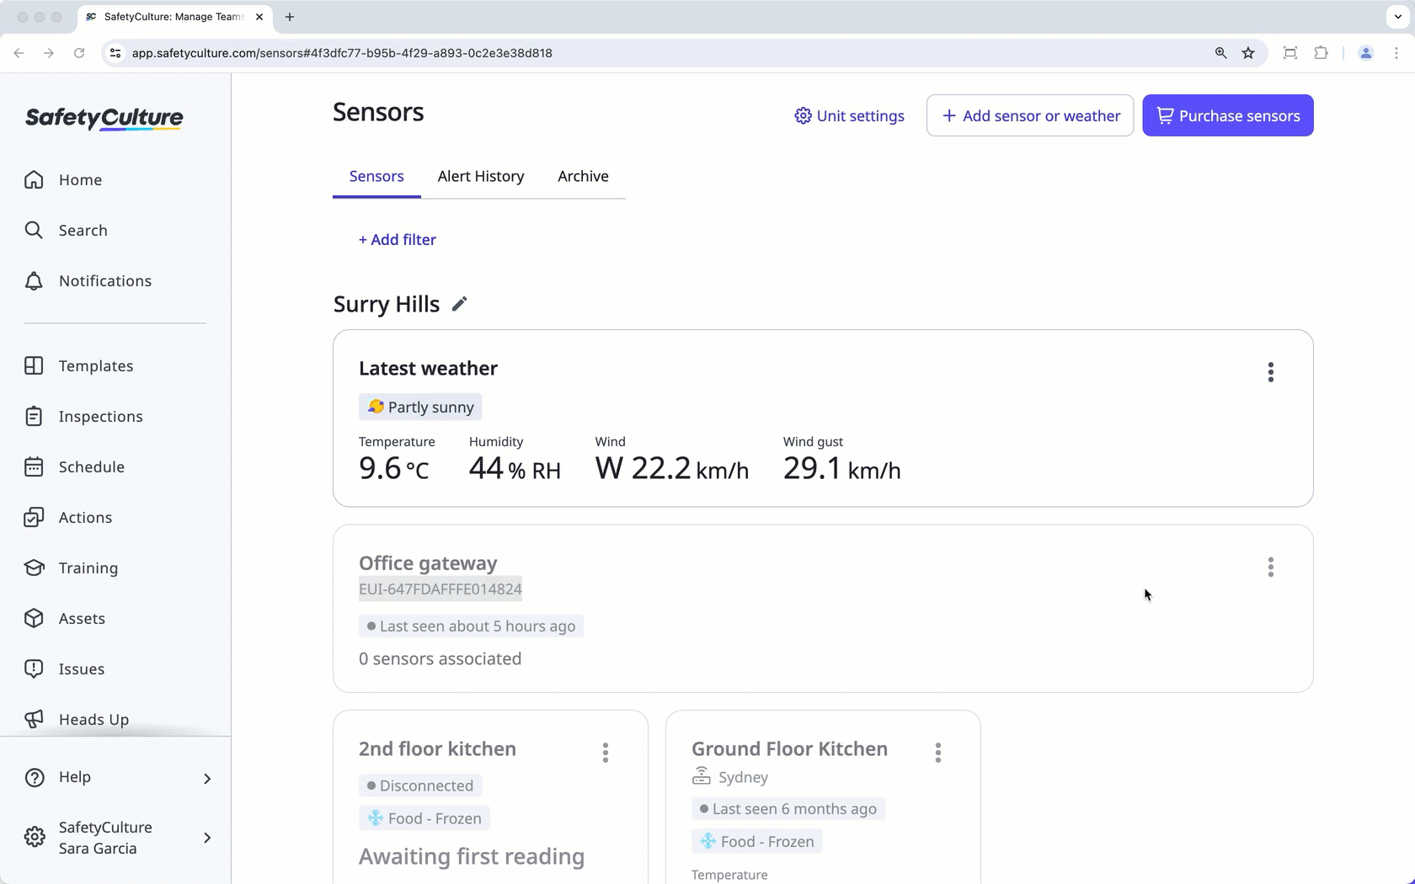Open the Chrome profile avatar
This screenshot has height=884, width=1415.
coord(1366,53)
